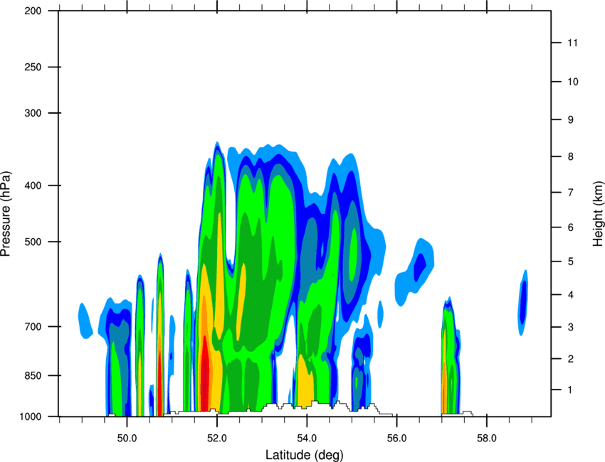605x462 pixels.
Task: Click the 2 km height label
Action: click(571, 359)
